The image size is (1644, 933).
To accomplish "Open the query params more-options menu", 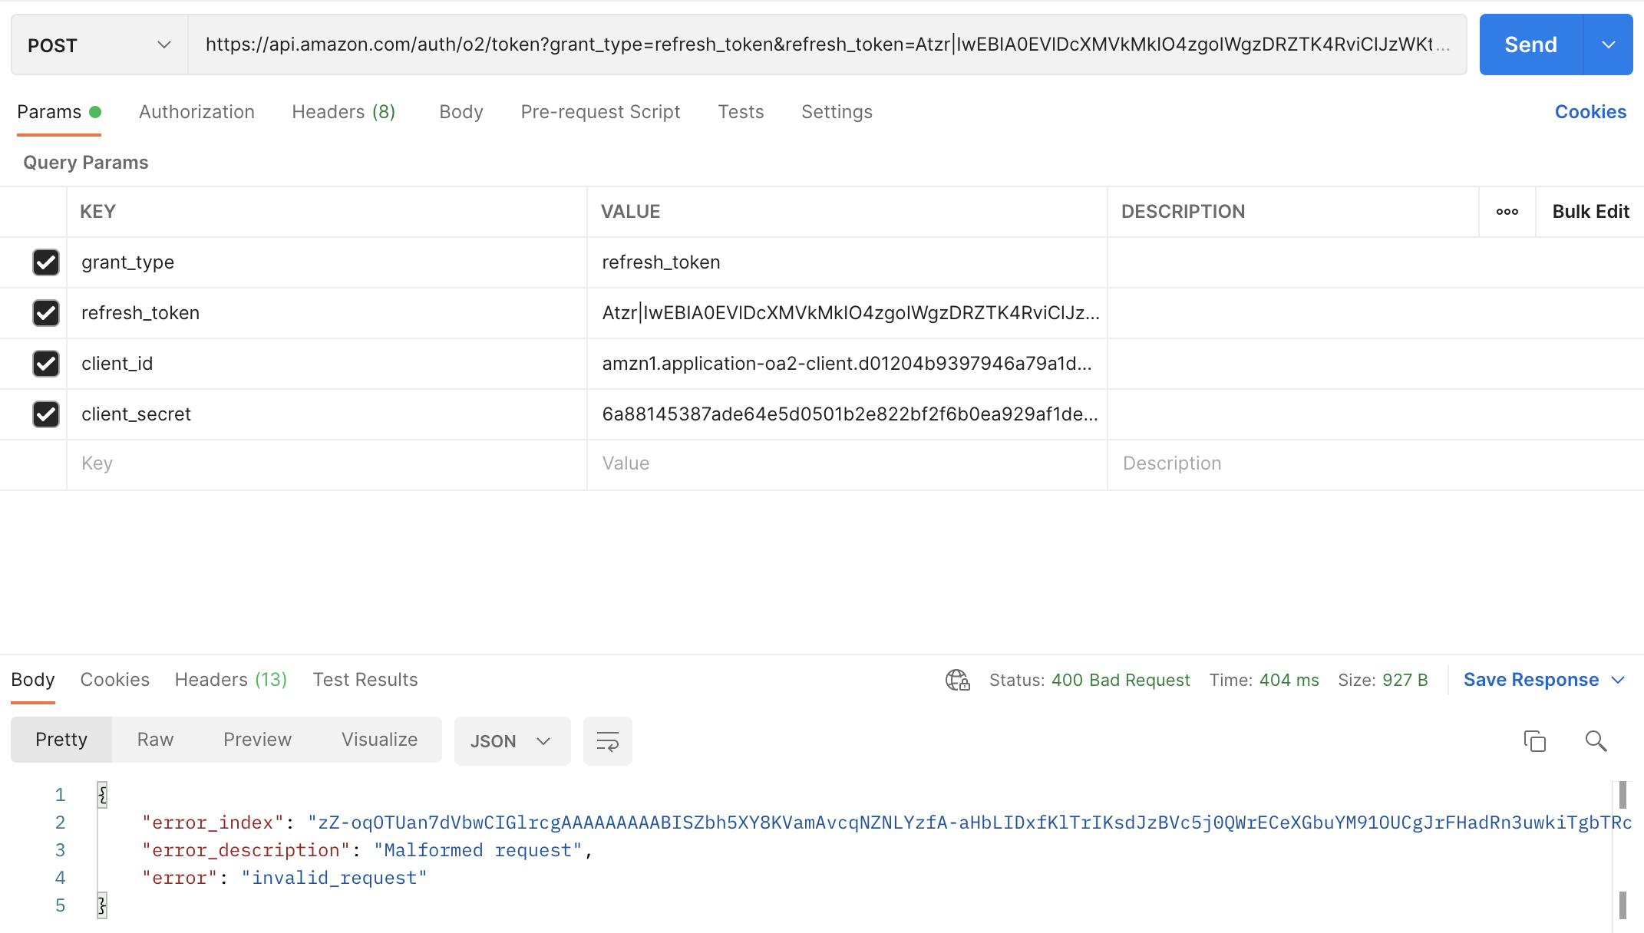I will pyautogui.click(x=1507, y=211).
